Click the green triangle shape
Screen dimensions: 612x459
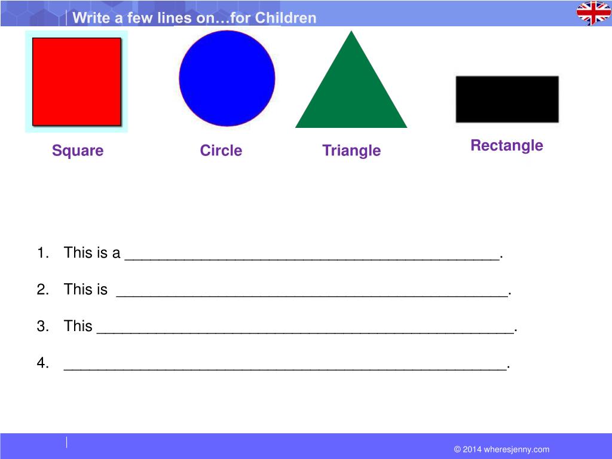click(x=351, y=79)
